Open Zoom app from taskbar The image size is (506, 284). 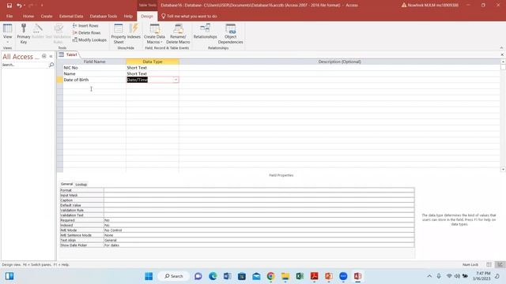tap(343, 276)
